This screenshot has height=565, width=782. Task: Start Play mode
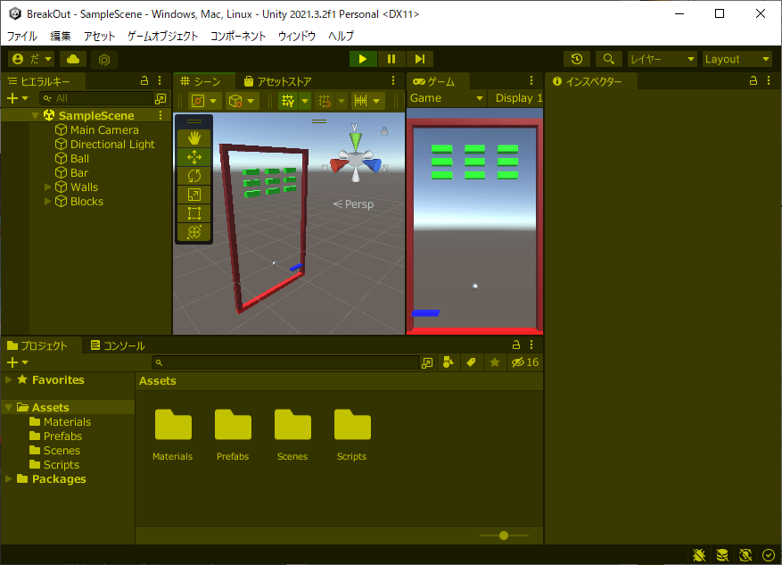[x=363, y=59]
